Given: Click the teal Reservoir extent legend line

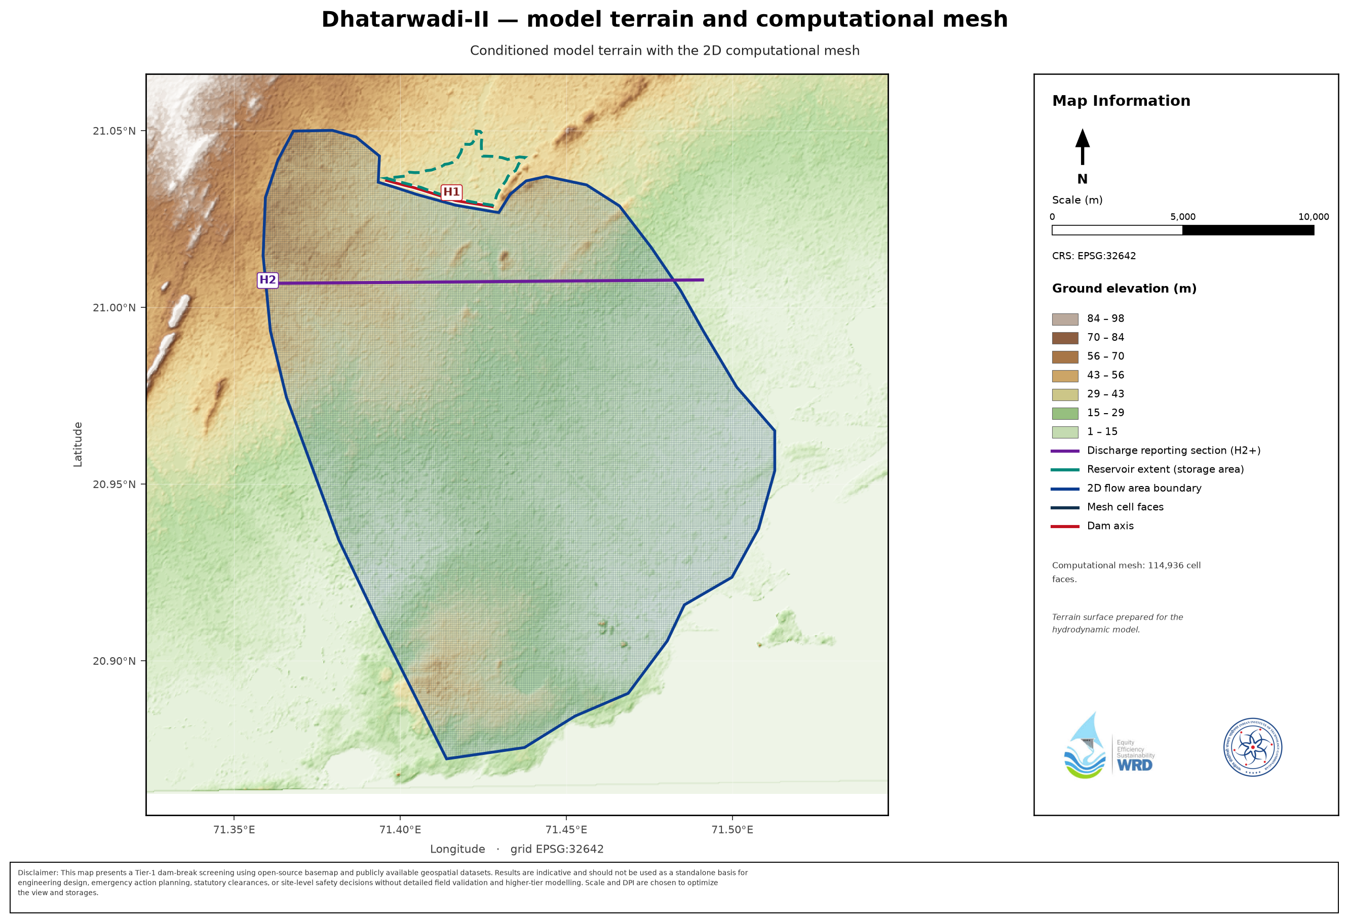Looking at the screenshot, I should click(1065, 470).
